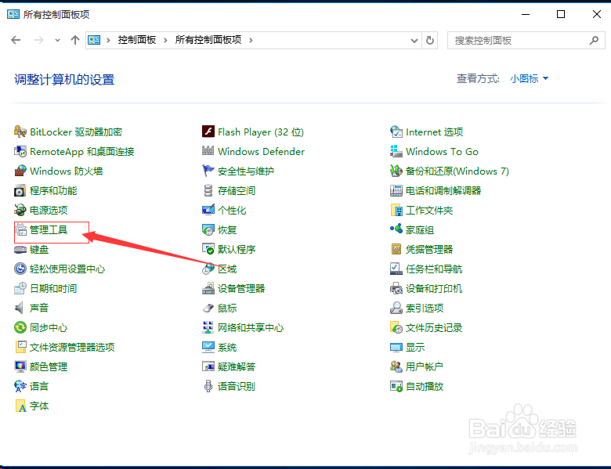611x469 pixels.
Task: Open the 网络和共享中心 icon
Action: (208, 327)
